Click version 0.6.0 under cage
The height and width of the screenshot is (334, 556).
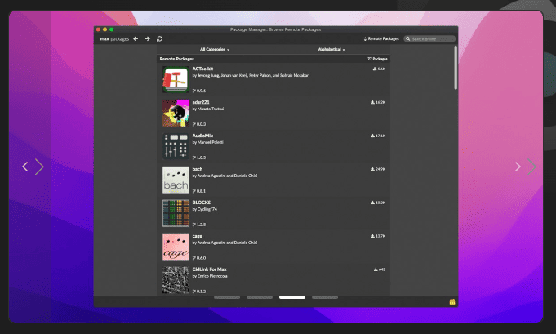(x=199, y=258)
